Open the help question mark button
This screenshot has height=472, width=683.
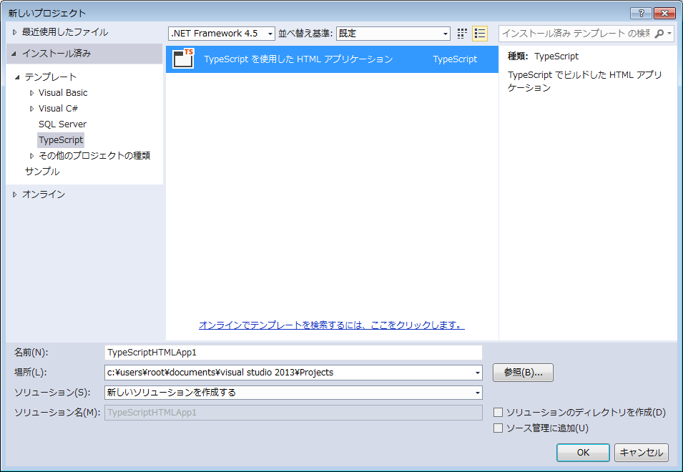coord(641,13)
